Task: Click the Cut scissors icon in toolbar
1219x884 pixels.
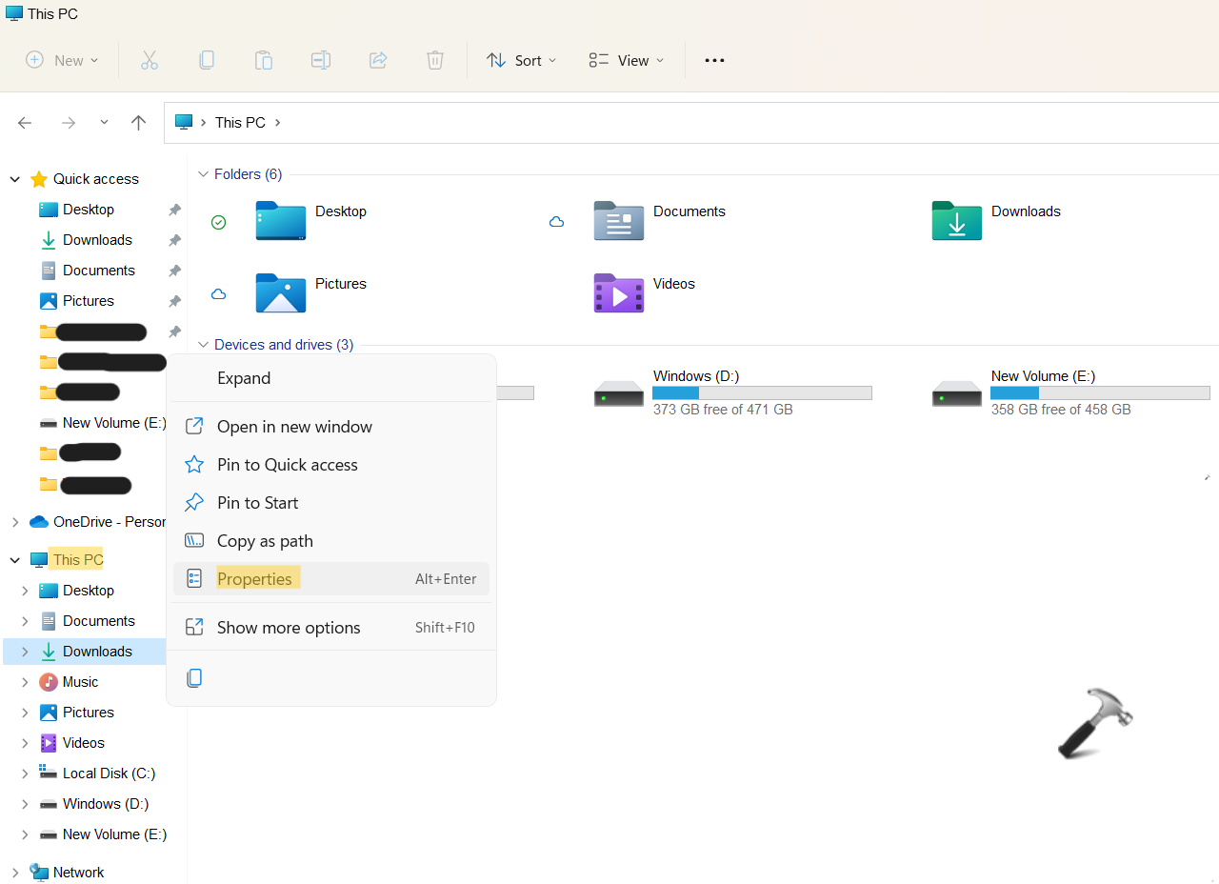Action: click(150, 60)
